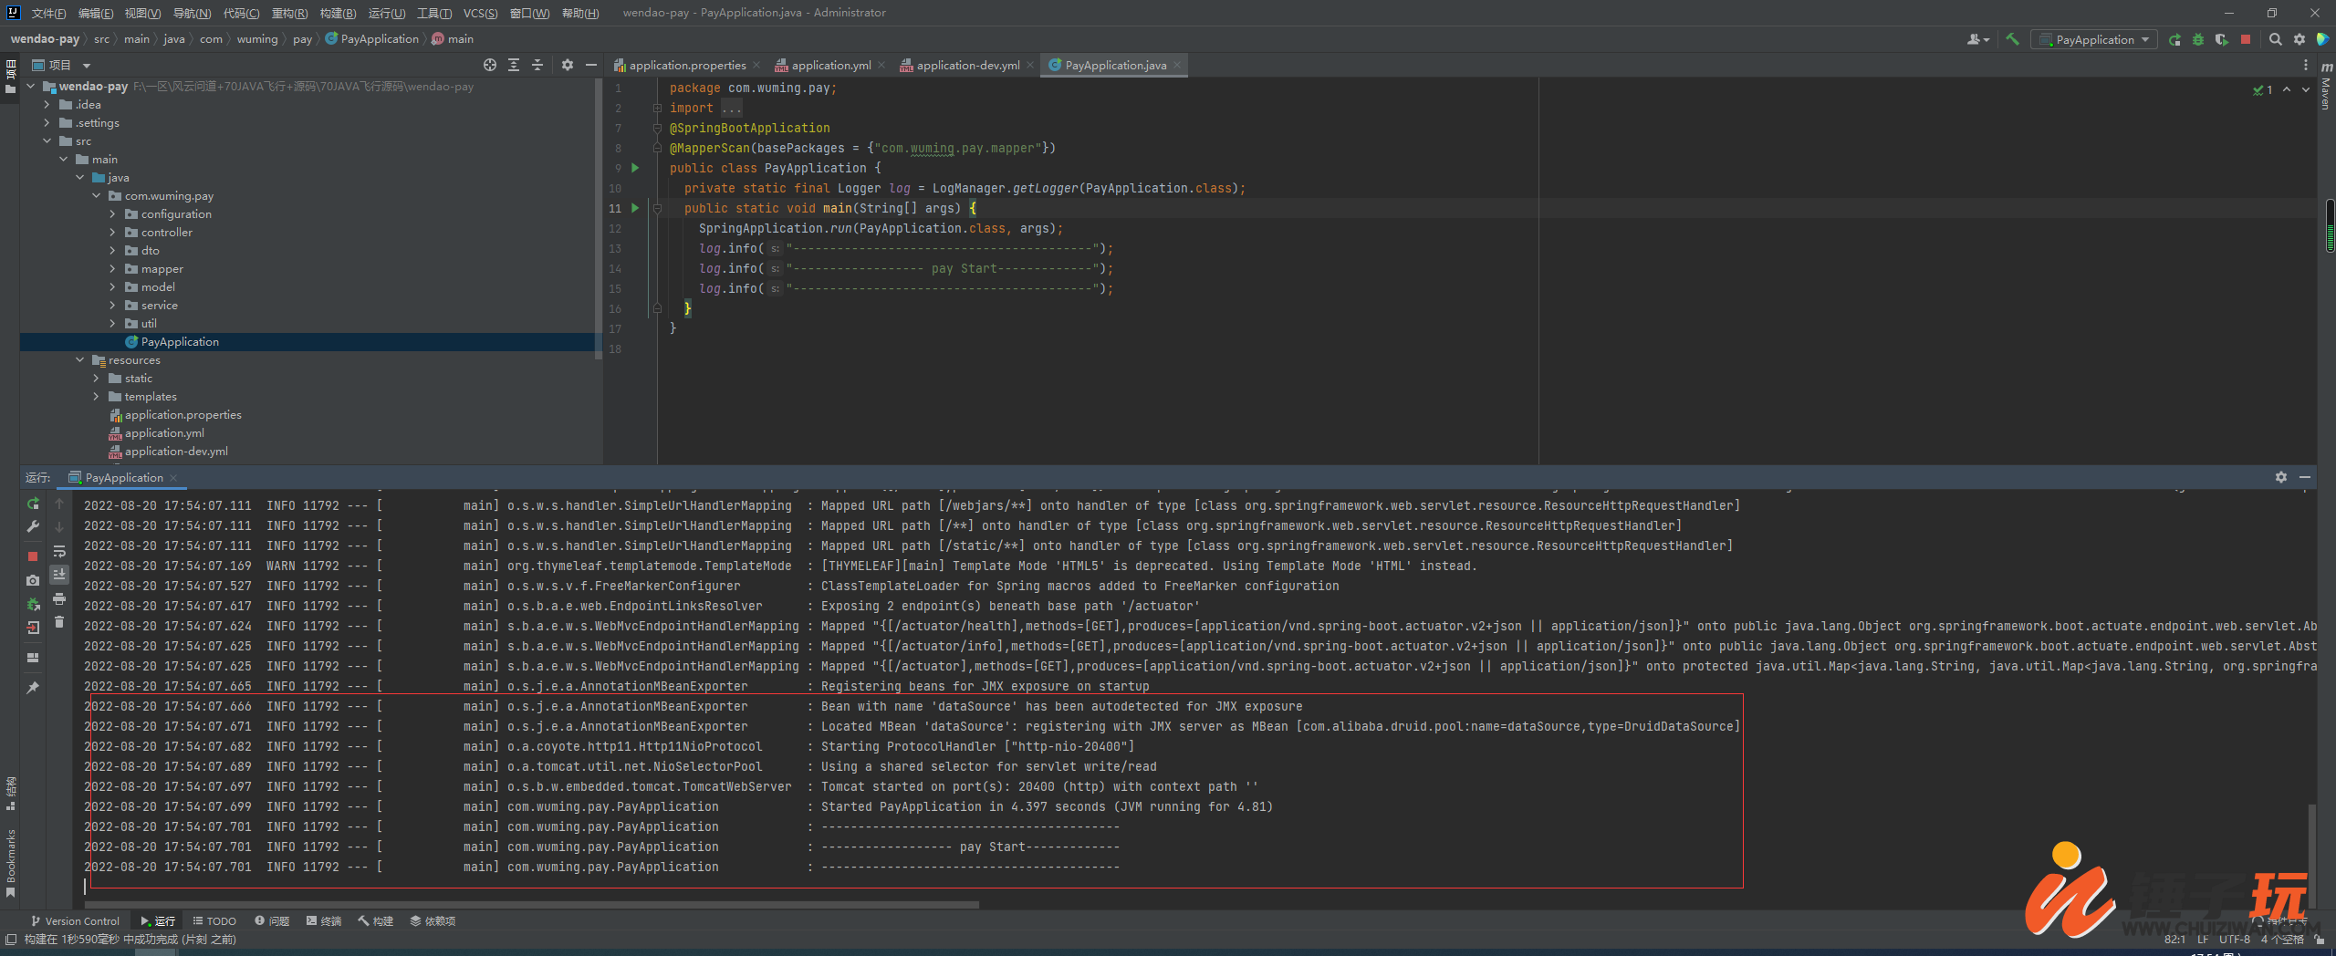
Task: Click the locate-in-project target icon
Action: pos(490,65)
